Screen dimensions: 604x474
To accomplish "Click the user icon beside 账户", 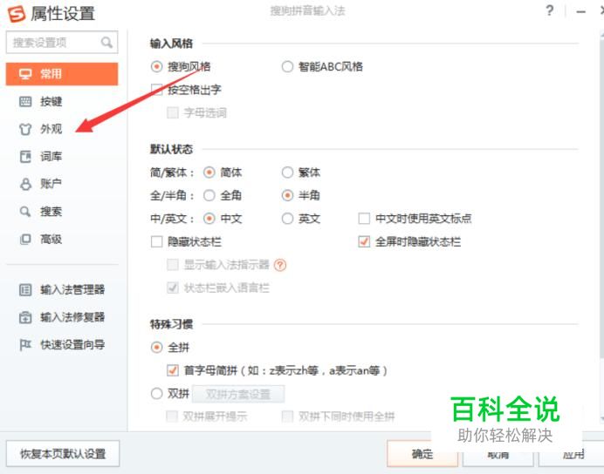I will (x=25, y=184).
